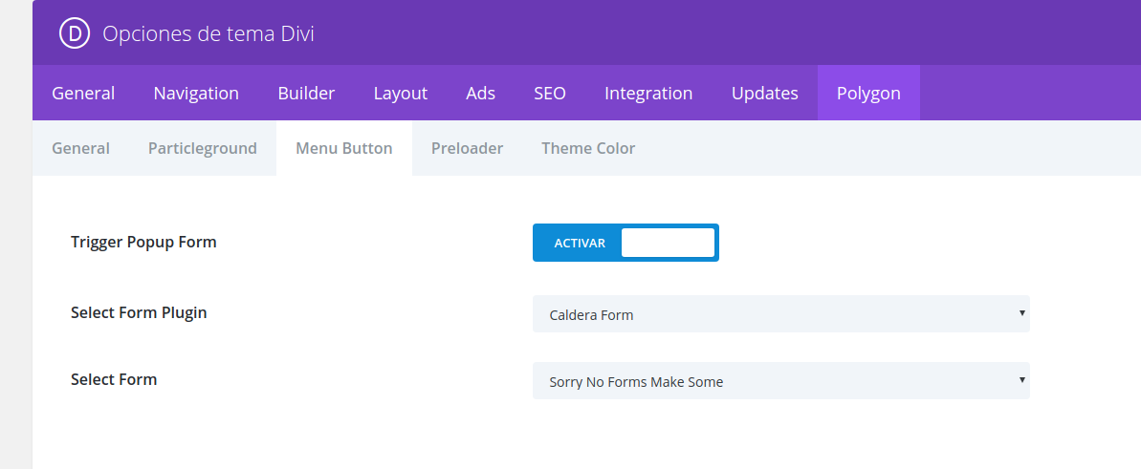Go to the Layout tab
This screenshot has height=469, width=1141.
click(400, 93)
